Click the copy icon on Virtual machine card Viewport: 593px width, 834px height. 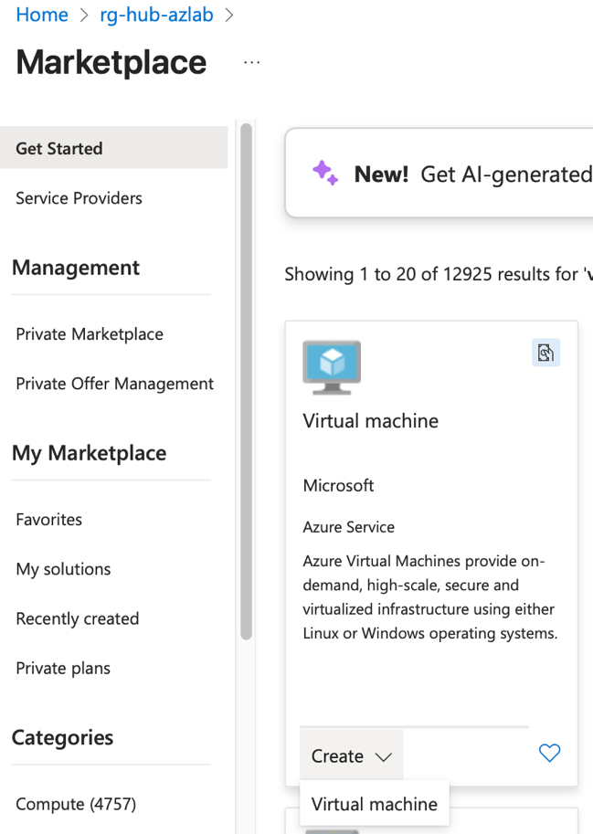click(x=545, y=353)
